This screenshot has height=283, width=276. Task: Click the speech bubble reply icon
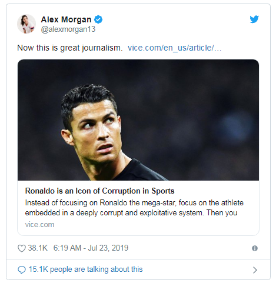(22, 270)
